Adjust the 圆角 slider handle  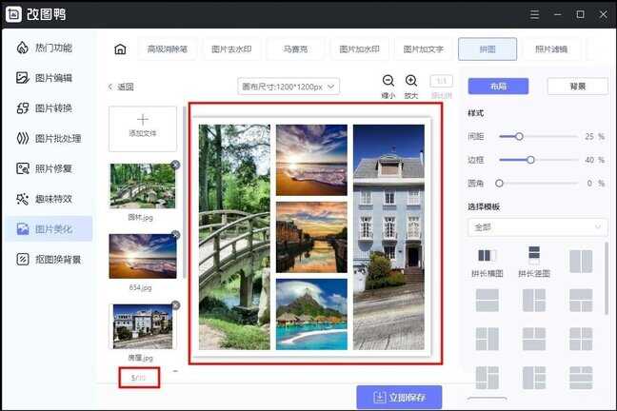coord(499,184)
